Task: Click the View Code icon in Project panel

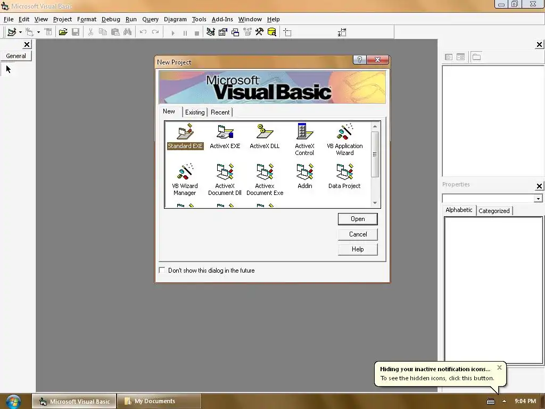Action: [x=449, y=56]
